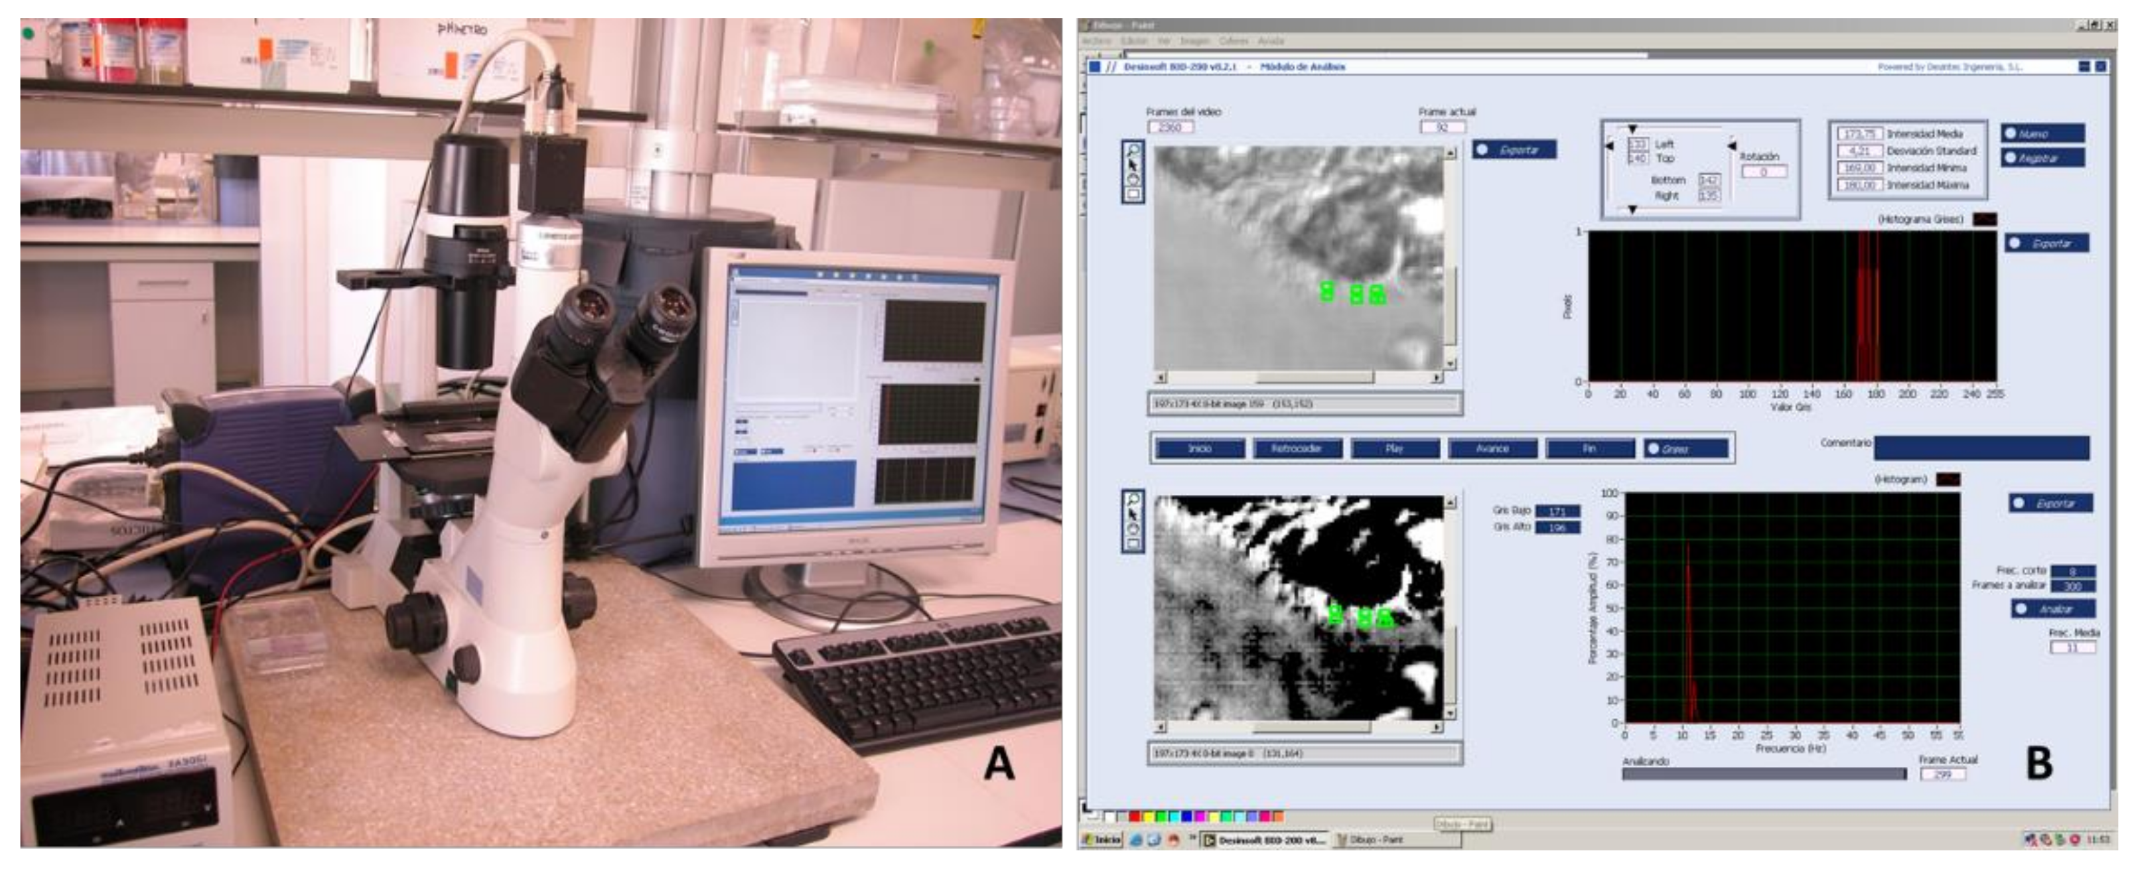Click the Comentario text box
The width and height of the screenshot is (2134, 873).
click(x=1981, y=447)
